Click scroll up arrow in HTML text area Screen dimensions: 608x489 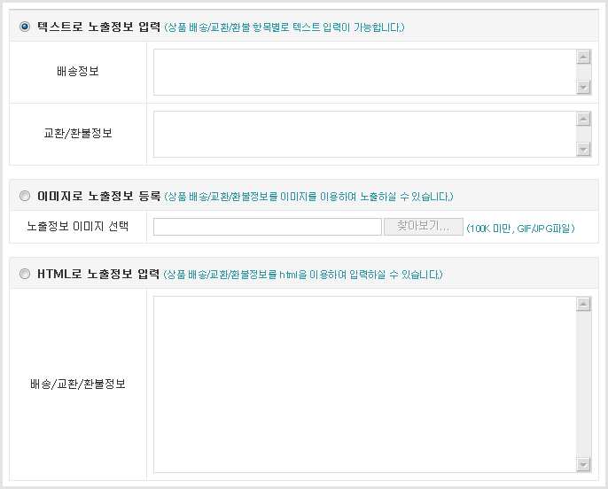coord(583,305)
